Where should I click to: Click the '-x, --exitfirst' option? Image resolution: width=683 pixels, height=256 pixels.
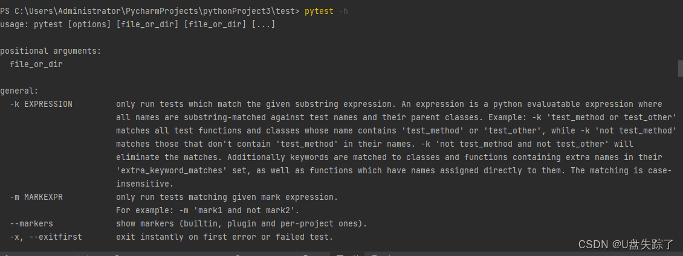46,237
